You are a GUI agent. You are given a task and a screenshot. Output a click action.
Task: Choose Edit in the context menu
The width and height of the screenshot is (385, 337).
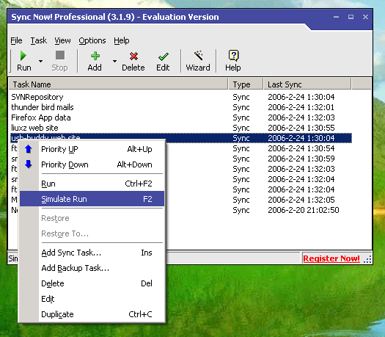pos(92,299)
